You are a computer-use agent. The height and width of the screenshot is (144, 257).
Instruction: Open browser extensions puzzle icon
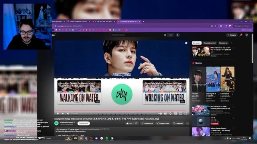tap(221, 26)
